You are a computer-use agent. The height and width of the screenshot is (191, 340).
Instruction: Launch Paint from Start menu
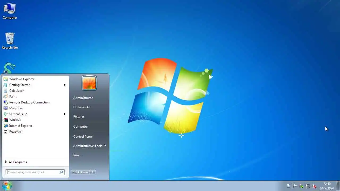tap(36, 97)
